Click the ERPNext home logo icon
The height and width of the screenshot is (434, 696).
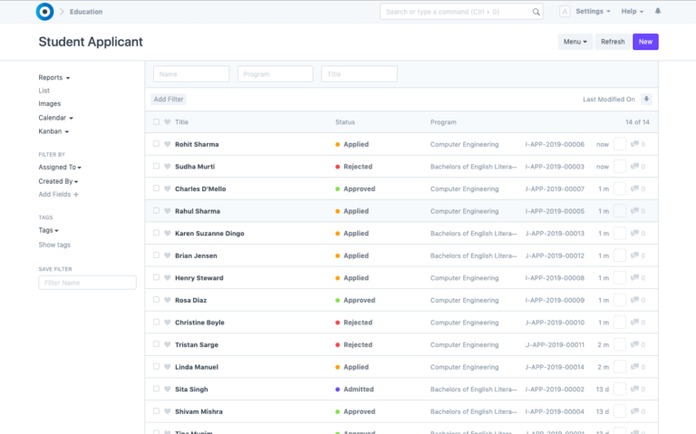tap(44, 12)
